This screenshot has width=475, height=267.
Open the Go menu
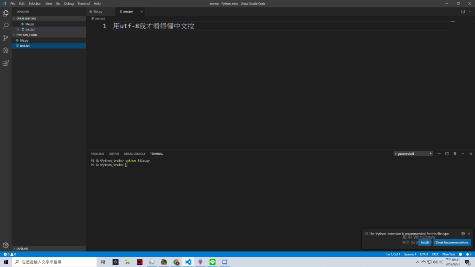[x=58, y=4]
